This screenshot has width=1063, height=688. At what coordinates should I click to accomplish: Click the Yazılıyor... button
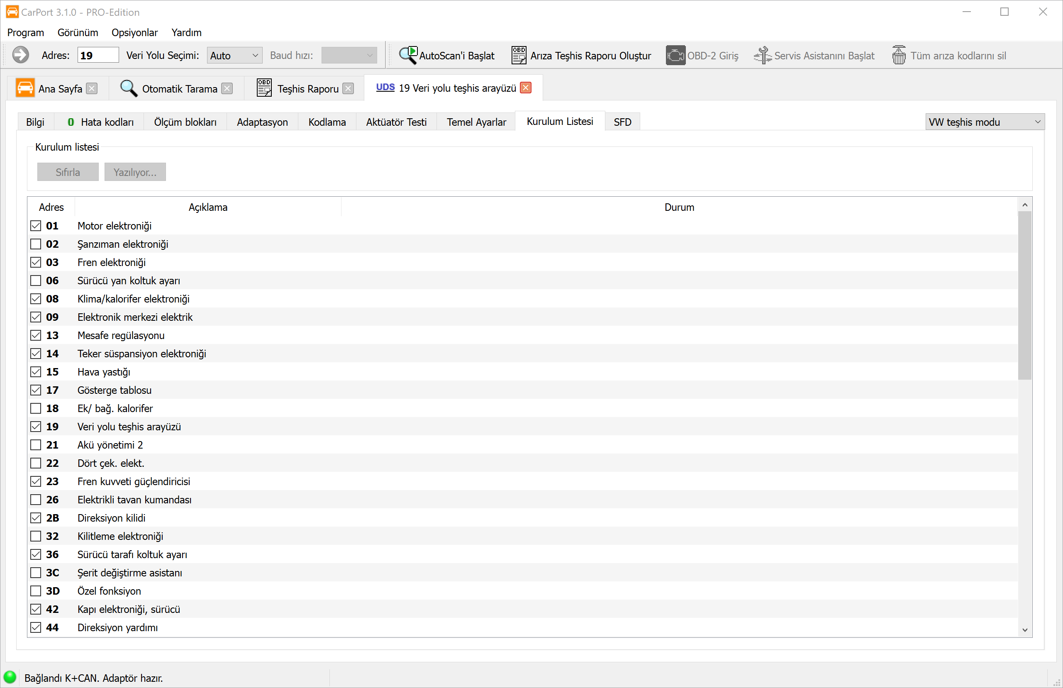tap(135, 172)
